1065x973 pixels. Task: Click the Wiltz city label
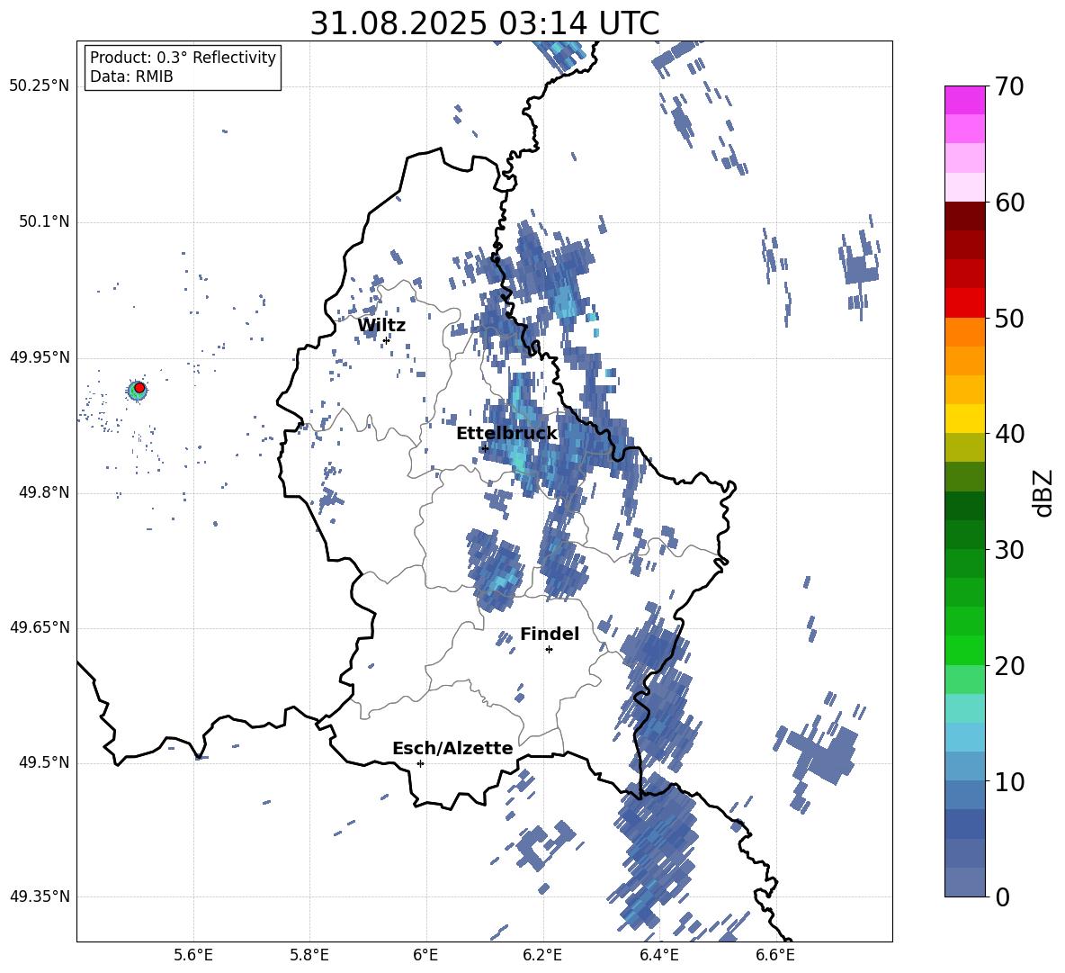[381, 326]
